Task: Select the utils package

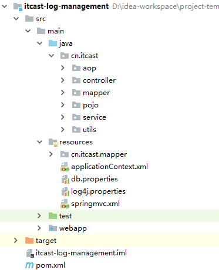Action: [x=89, y=130]
